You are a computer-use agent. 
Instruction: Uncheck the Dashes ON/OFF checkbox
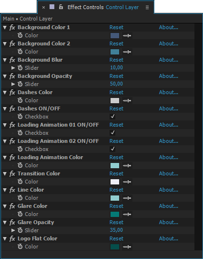(x=112, y=117)
